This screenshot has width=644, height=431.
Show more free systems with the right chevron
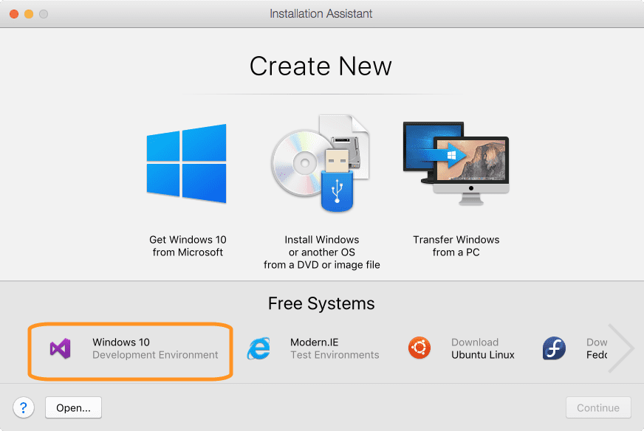click(x=621, y=348)
